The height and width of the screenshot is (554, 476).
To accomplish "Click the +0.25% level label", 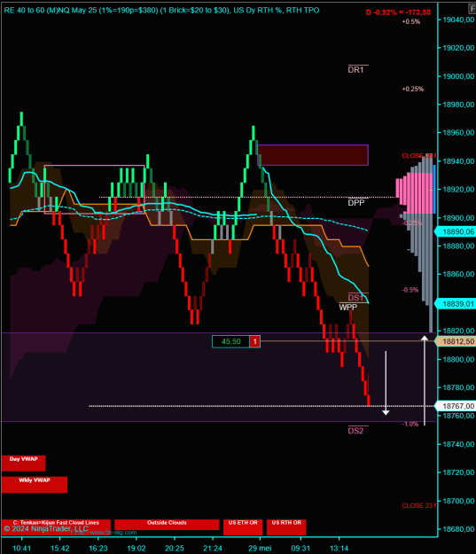I will (413, 89).
